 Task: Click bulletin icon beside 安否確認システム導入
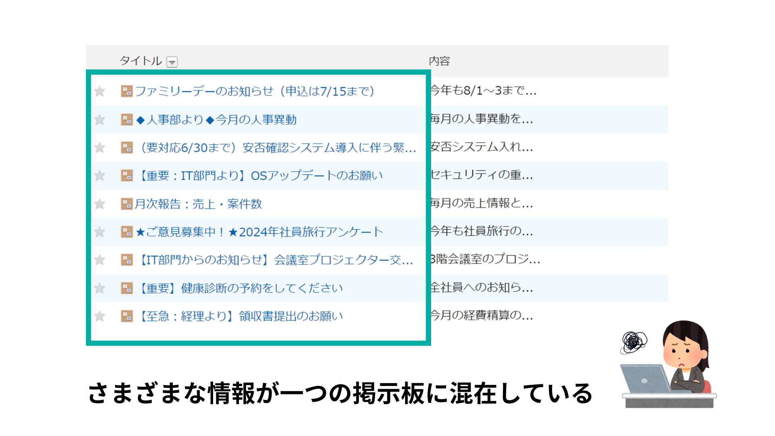[127, 148]
